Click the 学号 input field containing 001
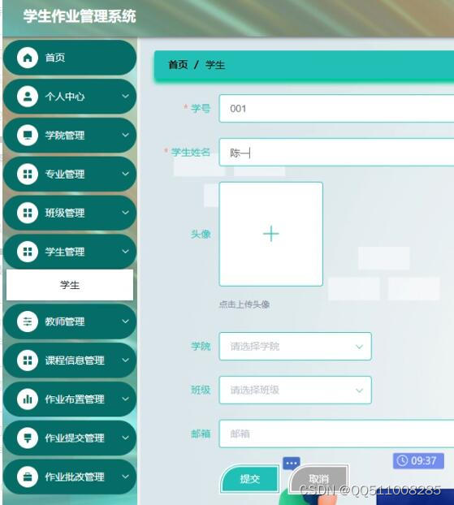Image resolution: width=454 pixels, height=505 pixels. coord(336,109)
